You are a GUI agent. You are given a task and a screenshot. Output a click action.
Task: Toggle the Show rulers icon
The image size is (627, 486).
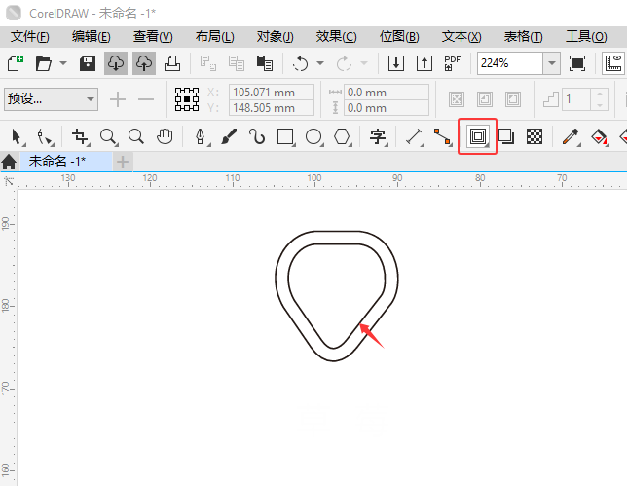(x=613, y=63)
